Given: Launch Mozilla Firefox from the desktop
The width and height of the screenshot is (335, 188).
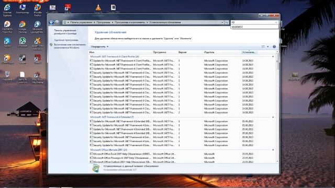Looking at the screenshot, I should click(38, 10).
